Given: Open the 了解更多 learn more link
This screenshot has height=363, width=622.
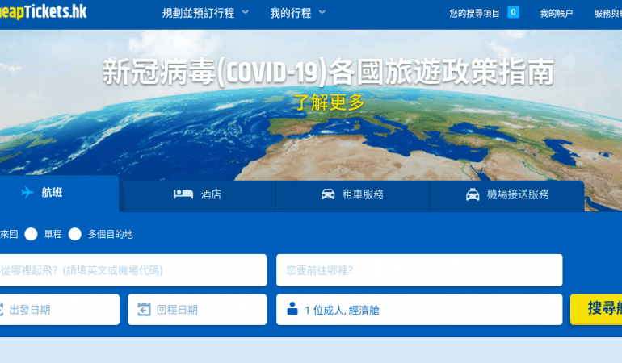Looking at the screenshot, I should pos(329,102).
